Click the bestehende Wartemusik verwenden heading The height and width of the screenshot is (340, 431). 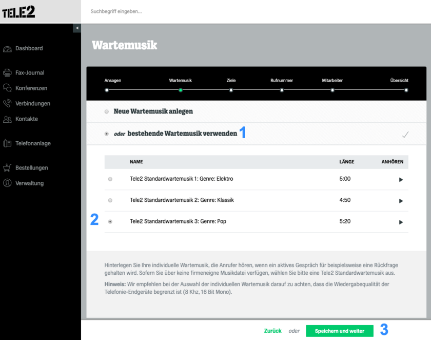(x=182, y=134)
